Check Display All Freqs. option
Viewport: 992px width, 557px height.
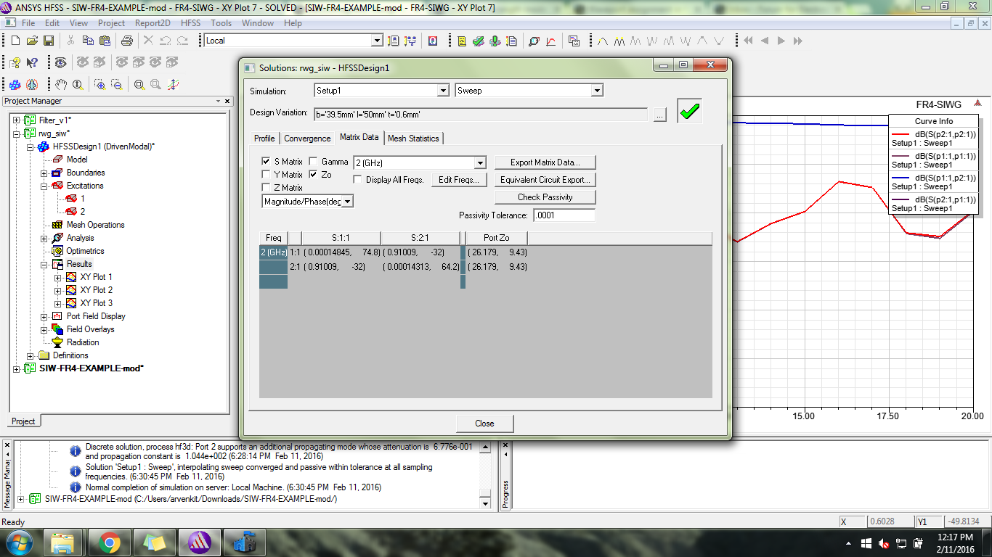[359, 180]
